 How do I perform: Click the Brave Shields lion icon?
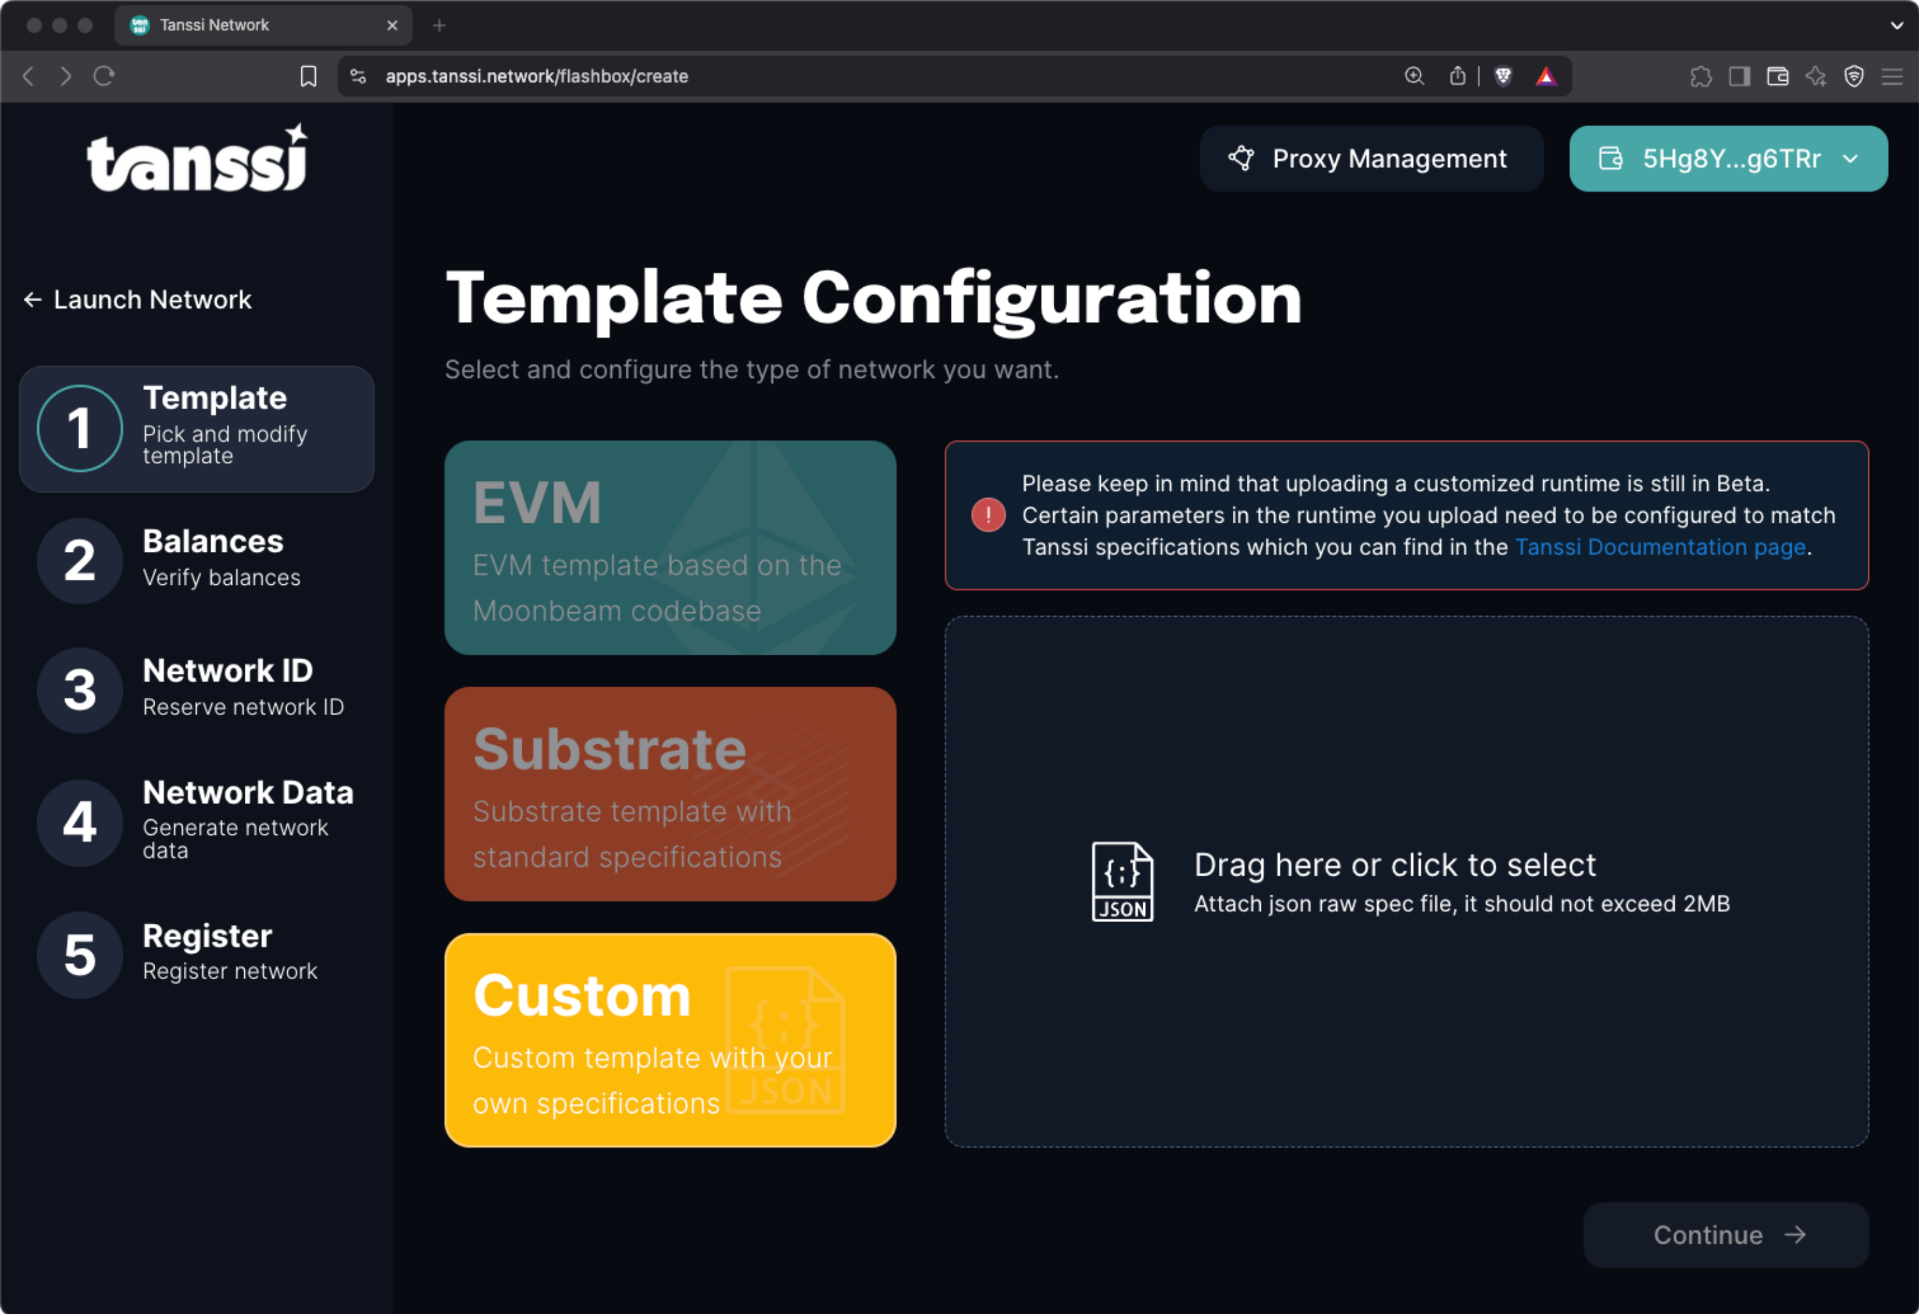pyautogui.click(x=1503, y=76)
